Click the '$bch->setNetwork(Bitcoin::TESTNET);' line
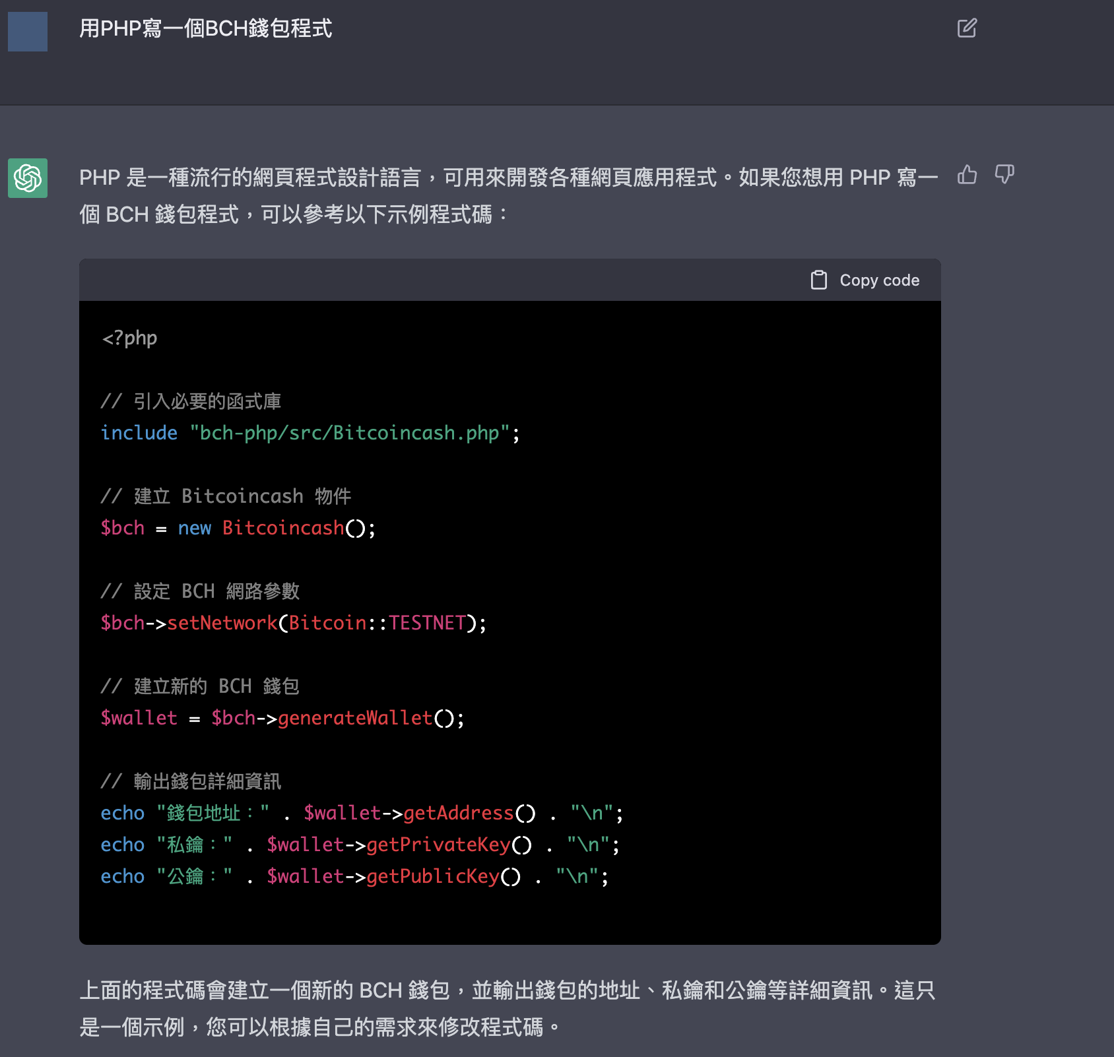The width and height of the screenshot is (1114, 1057). [x=294, y=623]
